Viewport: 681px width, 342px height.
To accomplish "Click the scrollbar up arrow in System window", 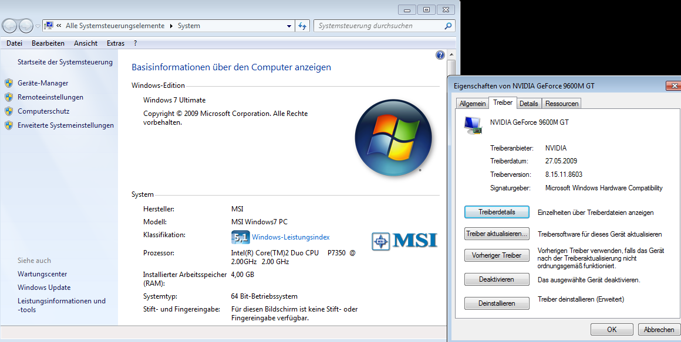I will pyautogui.click(x=451, y=54).
